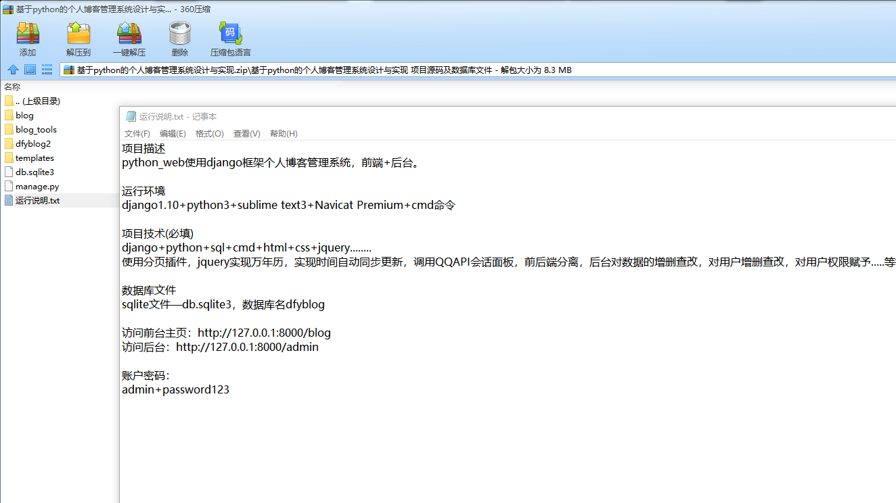This screenshot has width=896, height=503.
Task: Click the 名称 column header
Action: click(12, 87)
